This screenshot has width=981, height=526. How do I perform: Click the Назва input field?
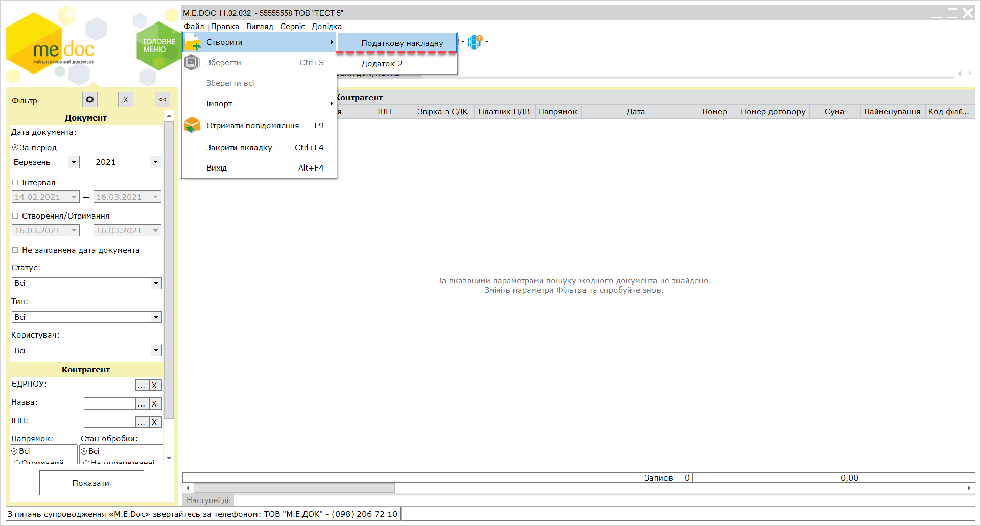pos(109,404)
